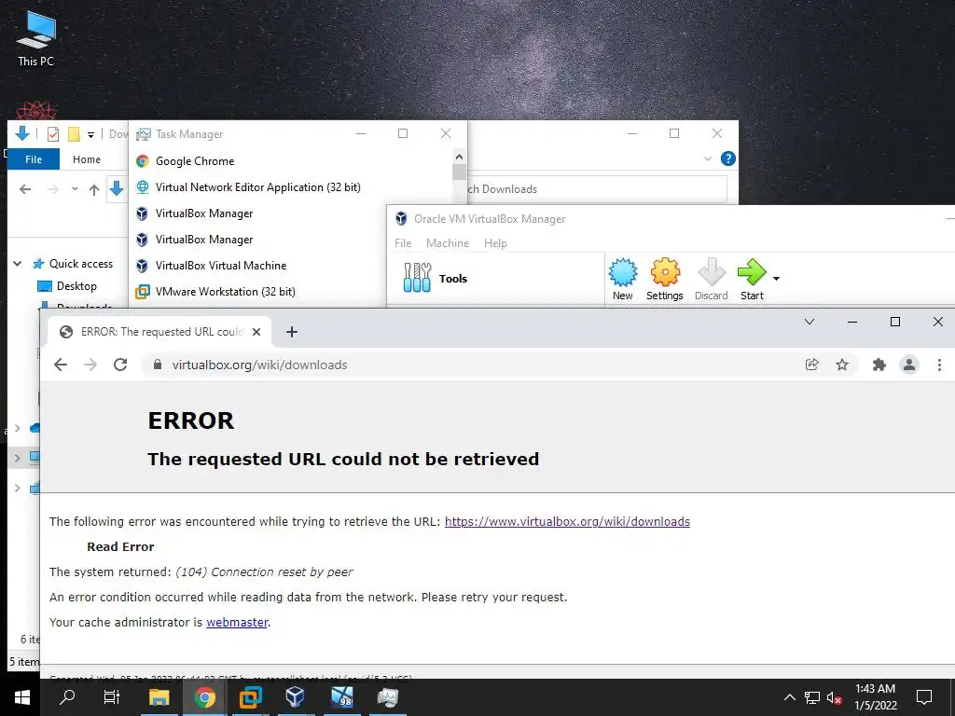Open the File menu in VirtualBox Manager
This screenshot has height=716, width=955.
[403, 243]
